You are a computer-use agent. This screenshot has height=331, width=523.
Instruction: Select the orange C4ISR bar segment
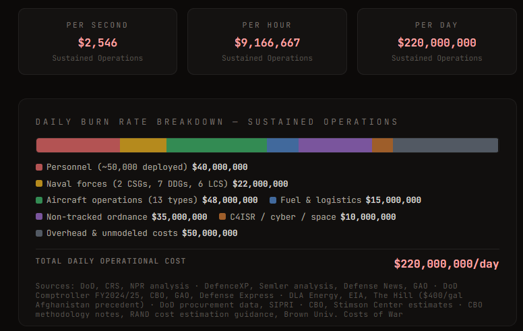[x=382, y=145]
